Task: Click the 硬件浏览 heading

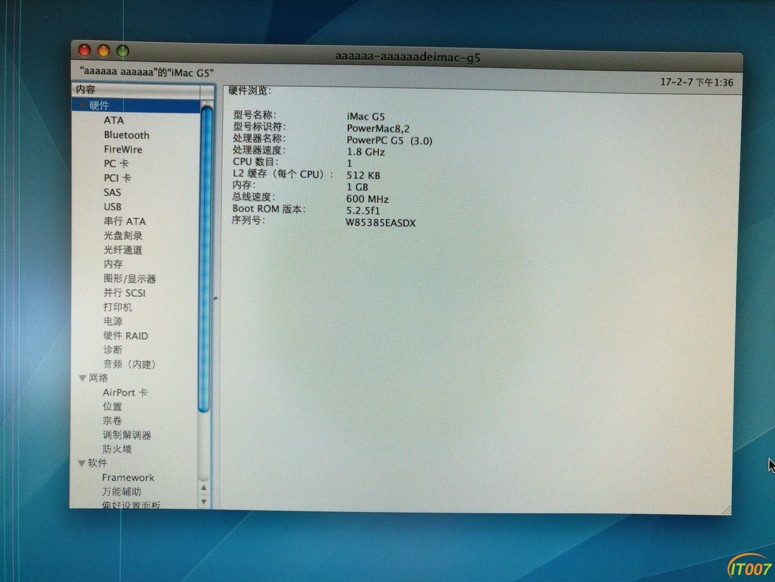Action: pyautogui.click(x=250, y=90)
